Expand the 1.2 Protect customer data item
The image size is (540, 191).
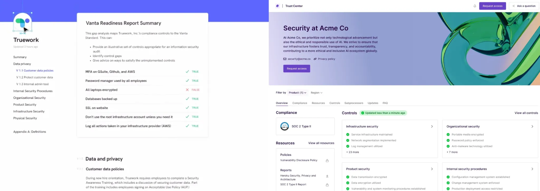(35, 77)
